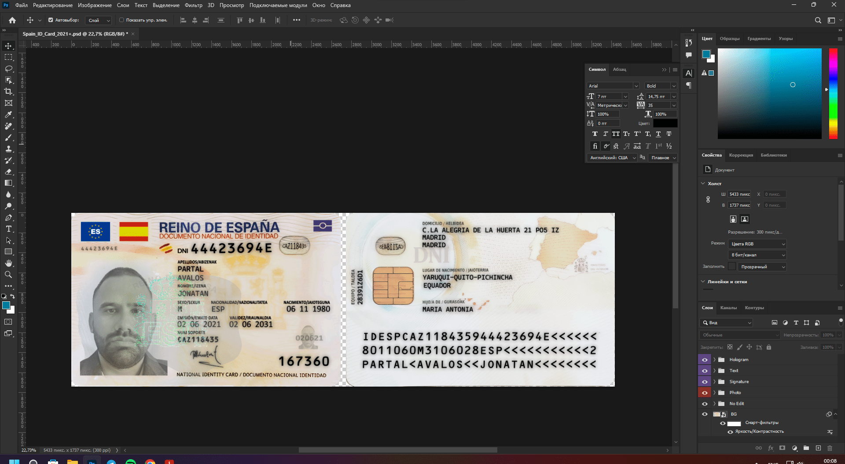Toggle visibility of the Photo layer
The image size is (845, 464).
pos(705,392)
